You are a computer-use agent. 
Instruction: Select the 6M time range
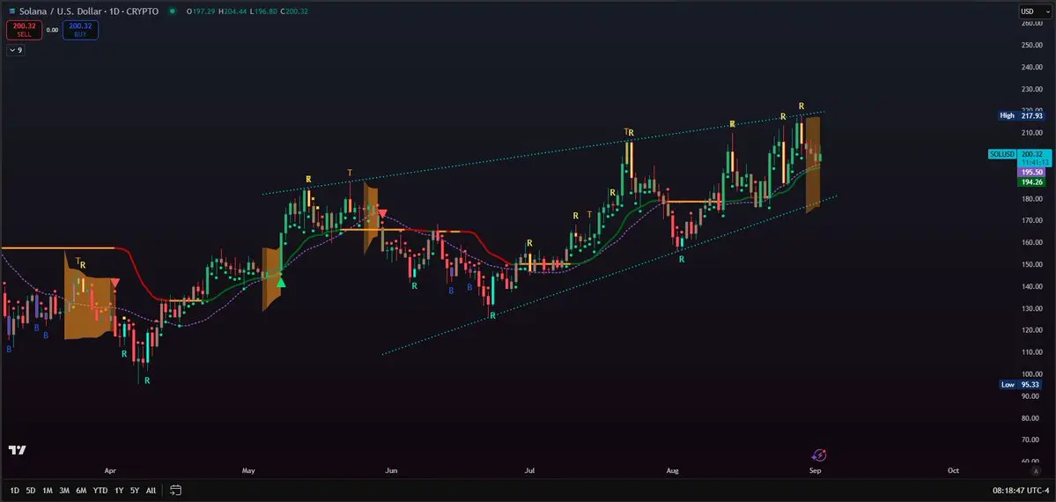[x=82, y=491]
